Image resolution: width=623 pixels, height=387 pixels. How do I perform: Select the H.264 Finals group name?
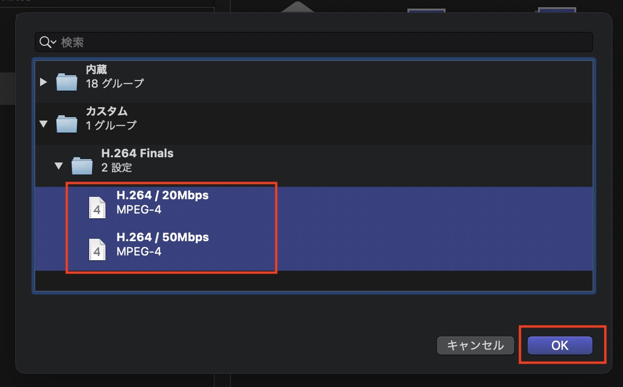137,153
